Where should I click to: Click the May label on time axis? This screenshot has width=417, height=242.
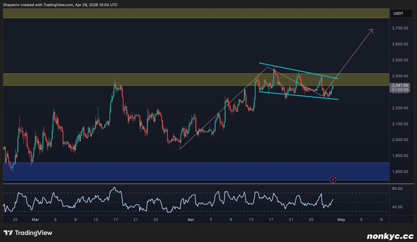(341, 219)
